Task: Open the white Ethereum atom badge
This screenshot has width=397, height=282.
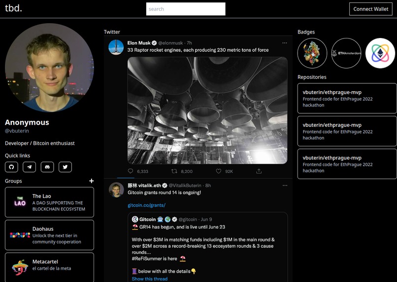Action: 380,53
